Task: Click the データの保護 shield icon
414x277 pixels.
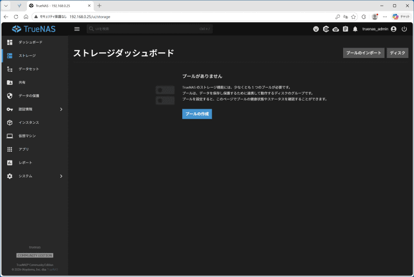Action: coord(10,96)
